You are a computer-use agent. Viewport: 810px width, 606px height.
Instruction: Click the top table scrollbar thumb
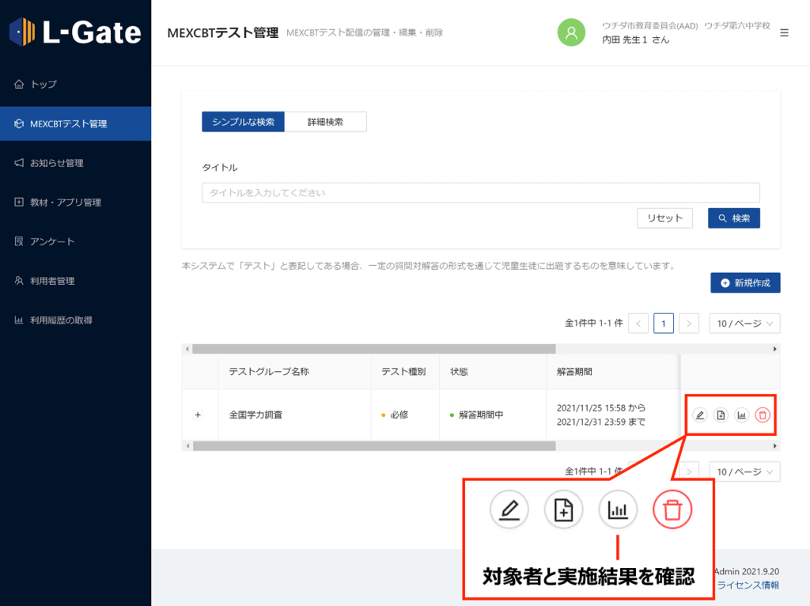[374, 349]
